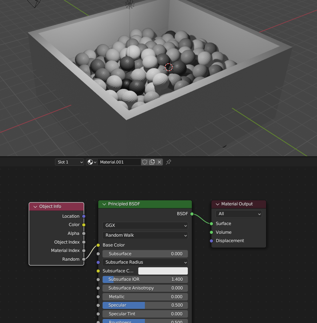Screen dimensions: 317x323
Task: Click the Color output socket on Object Info
Action: coord(84,225)
